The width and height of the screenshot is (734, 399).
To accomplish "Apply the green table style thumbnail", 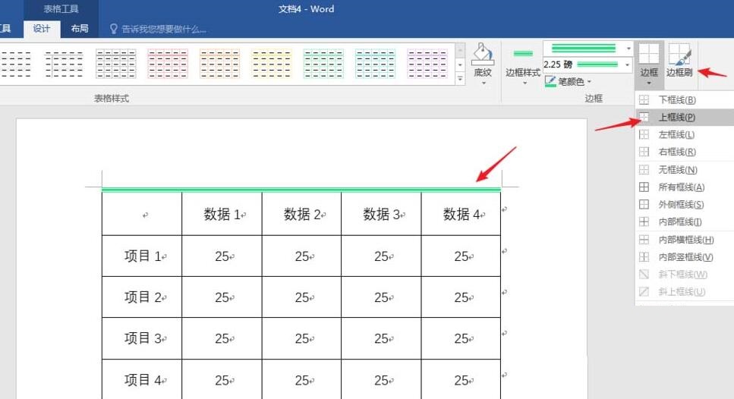I will (323, 64).
